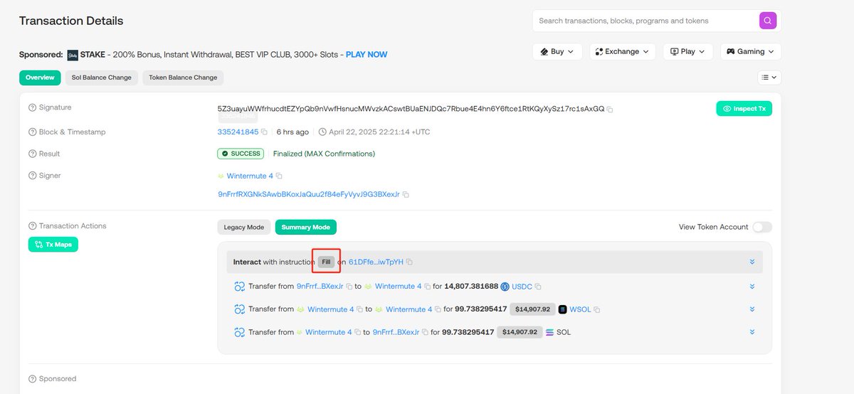
Task: Copy WSOL token address
Action: pos(598,310)
